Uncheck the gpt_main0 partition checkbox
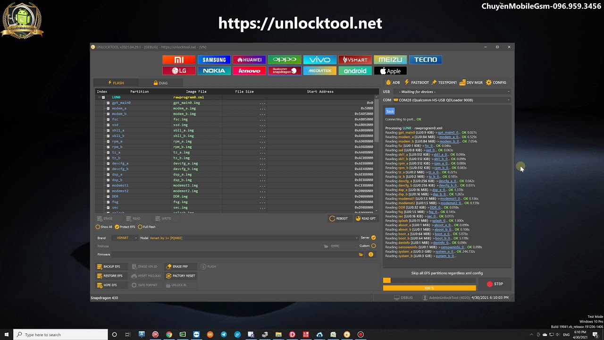604x340 pixels. (x=108, y=103)
